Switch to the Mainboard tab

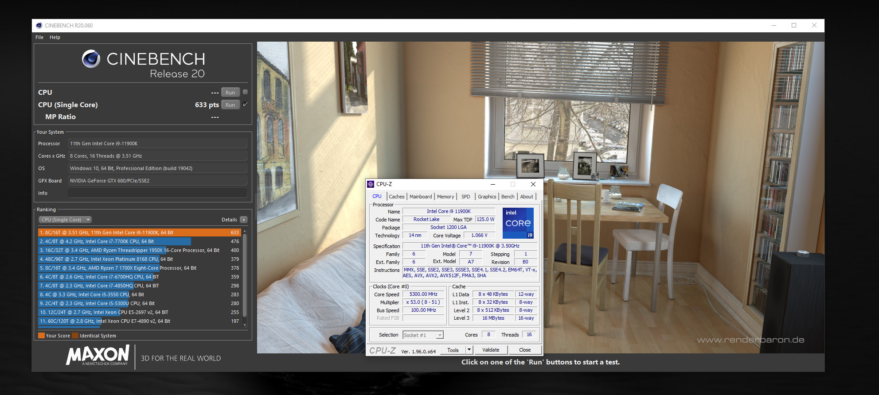click(421, 197)
